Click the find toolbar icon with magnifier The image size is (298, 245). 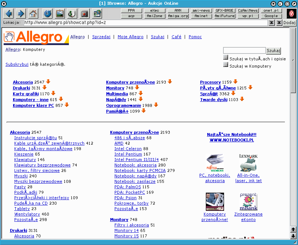(x=72, y=13)
